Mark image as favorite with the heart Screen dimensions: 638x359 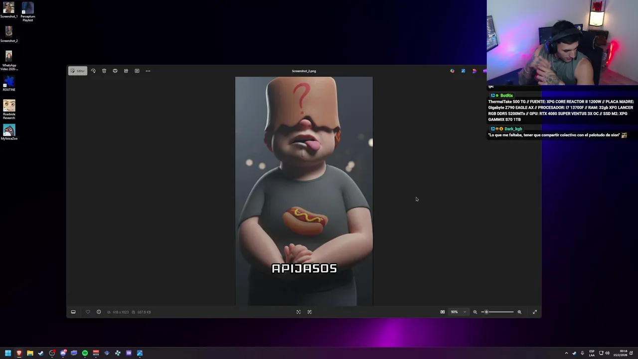(x=88, y=312)
